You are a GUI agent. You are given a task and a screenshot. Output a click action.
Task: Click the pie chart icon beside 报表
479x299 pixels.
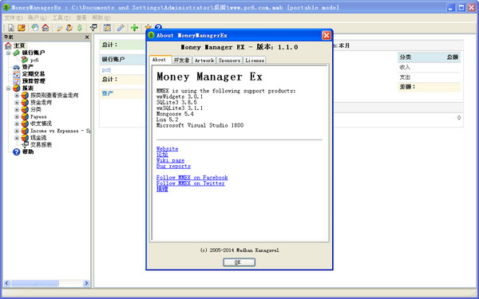tap(16, 89)
